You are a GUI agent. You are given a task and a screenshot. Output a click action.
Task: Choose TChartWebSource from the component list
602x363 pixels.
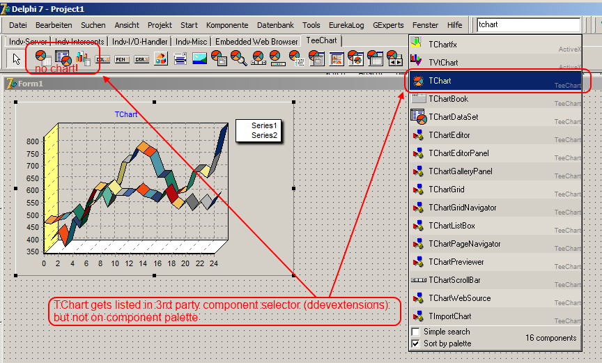click(x=495, y=298)
